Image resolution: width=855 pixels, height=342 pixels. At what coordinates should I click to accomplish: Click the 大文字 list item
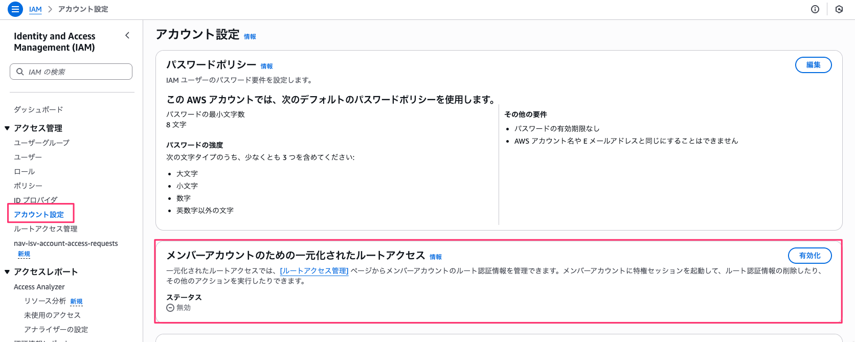pyautogui.click(x=187, y=174)
